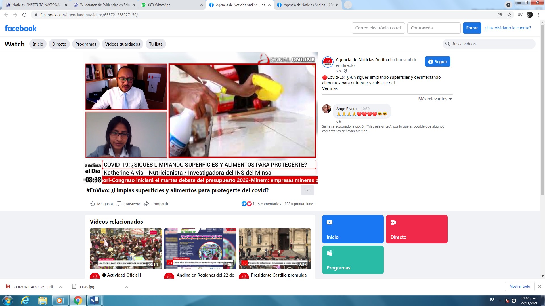The height and width of the screenshot is (306, 545).
Task: Select Directo tab in Watch
Action: pos(59,44)
